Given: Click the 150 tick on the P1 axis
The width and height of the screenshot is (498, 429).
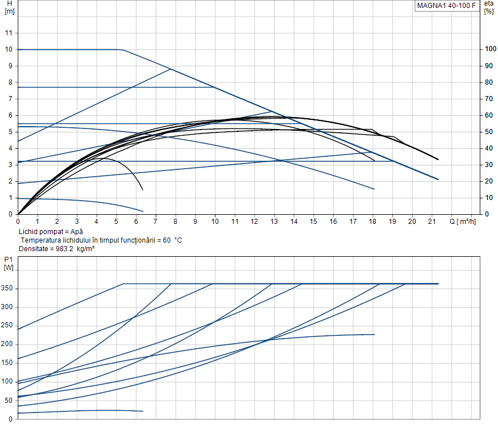Looking at the screenshot, I should (x=7, y=363).
